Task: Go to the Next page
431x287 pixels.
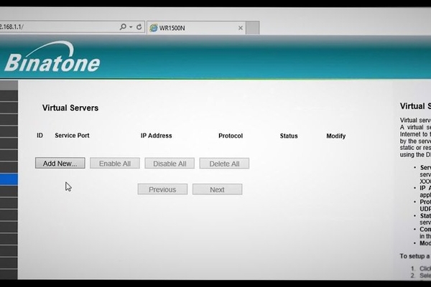Action: 217,189
